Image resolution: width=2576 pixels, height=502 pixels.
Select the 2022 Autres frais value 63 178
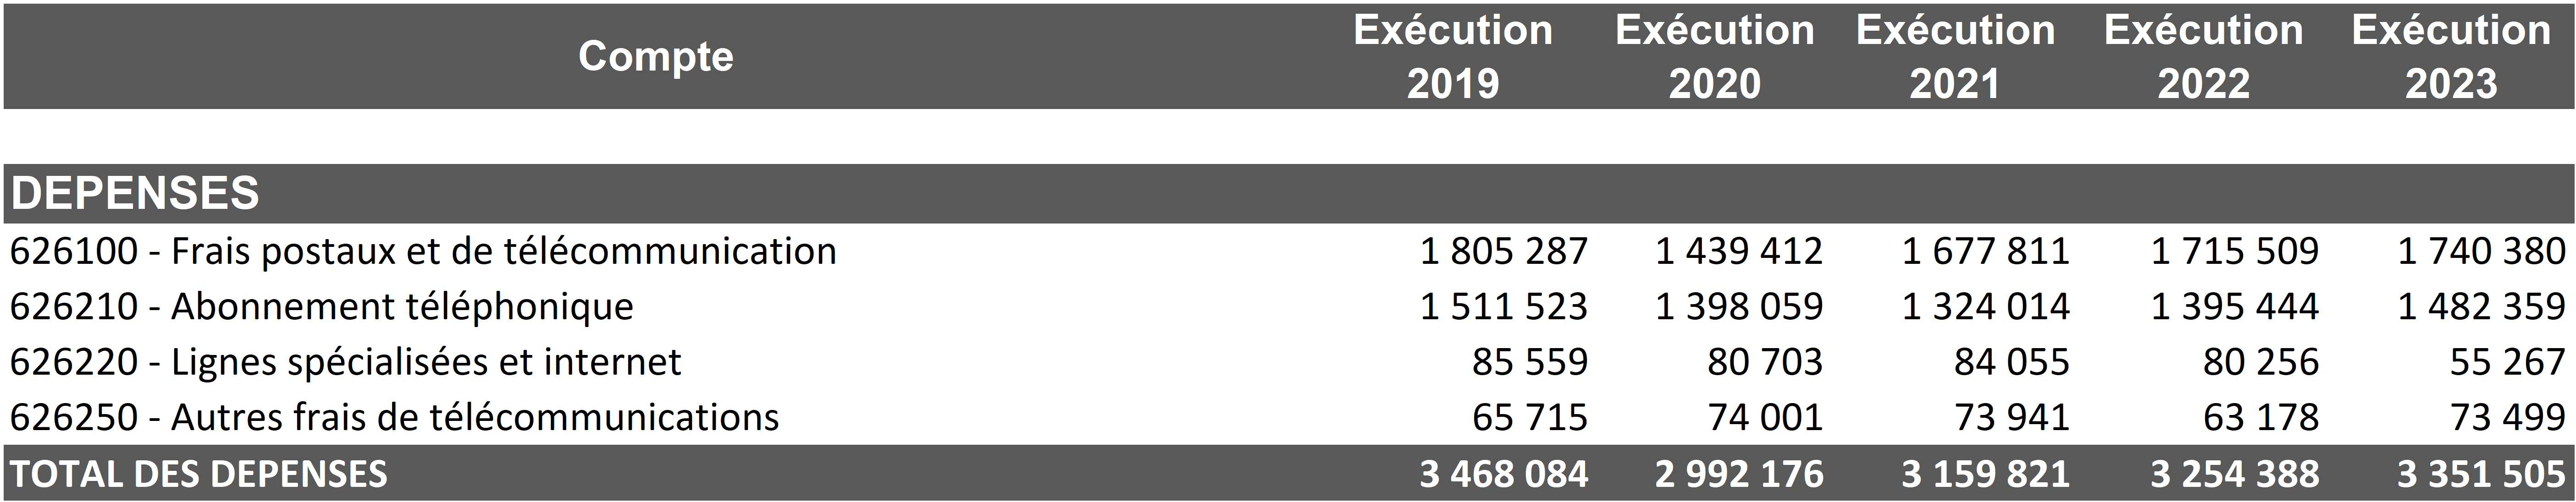pyautogui.click(x=2260, y=417)
